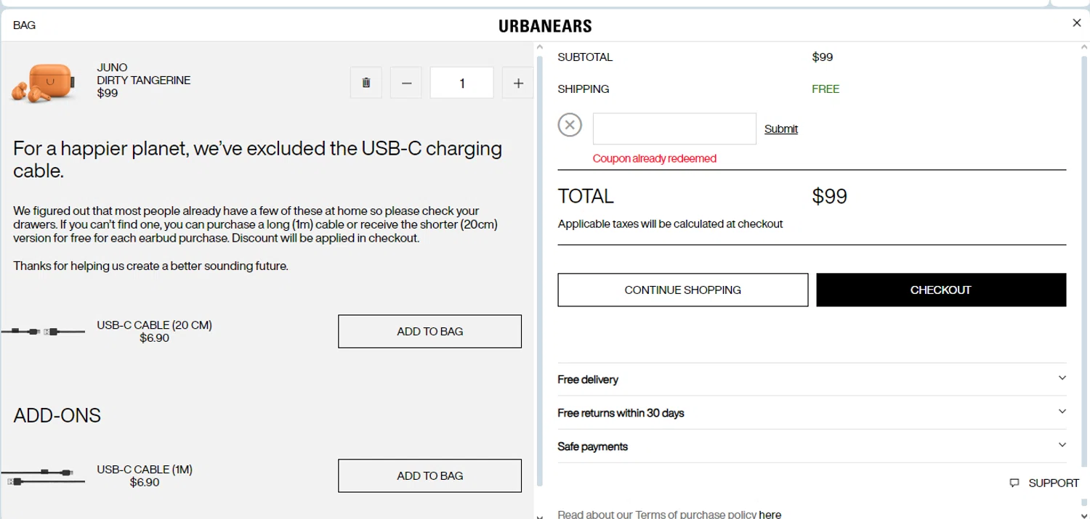
Task: Open USB-C Cable (20 cm) thumbnail image
Action: (x=43, y=332)
